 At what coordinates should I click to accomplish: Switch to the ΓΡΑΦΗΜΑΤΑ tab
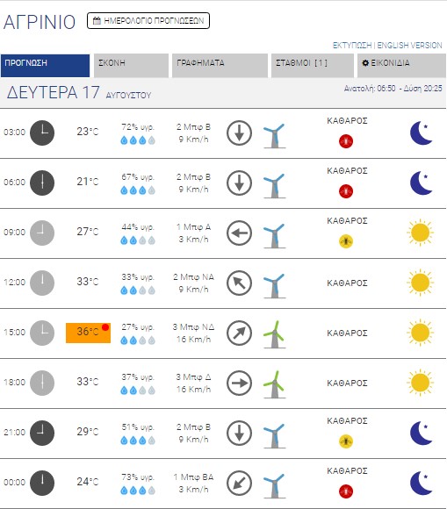[x=220, y=66]
